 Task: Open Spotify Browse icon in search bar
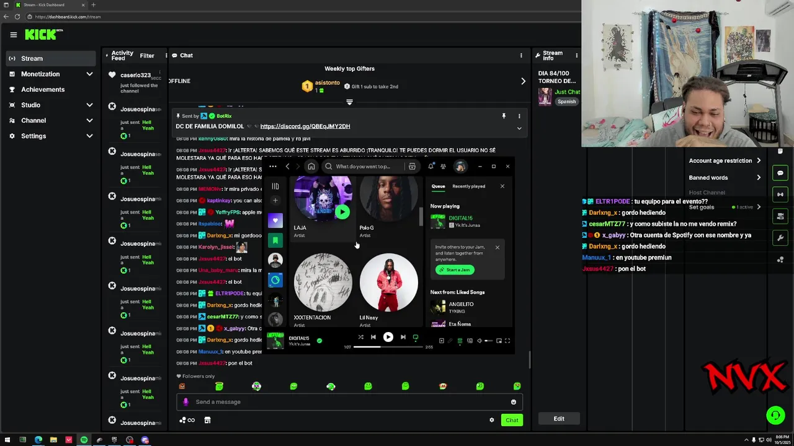click(x=412, y=166)
